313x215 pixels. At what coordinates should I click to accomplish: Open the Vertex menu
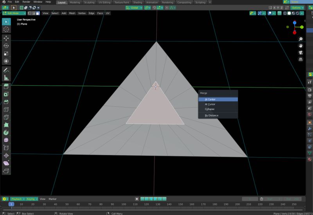[82, 13]
